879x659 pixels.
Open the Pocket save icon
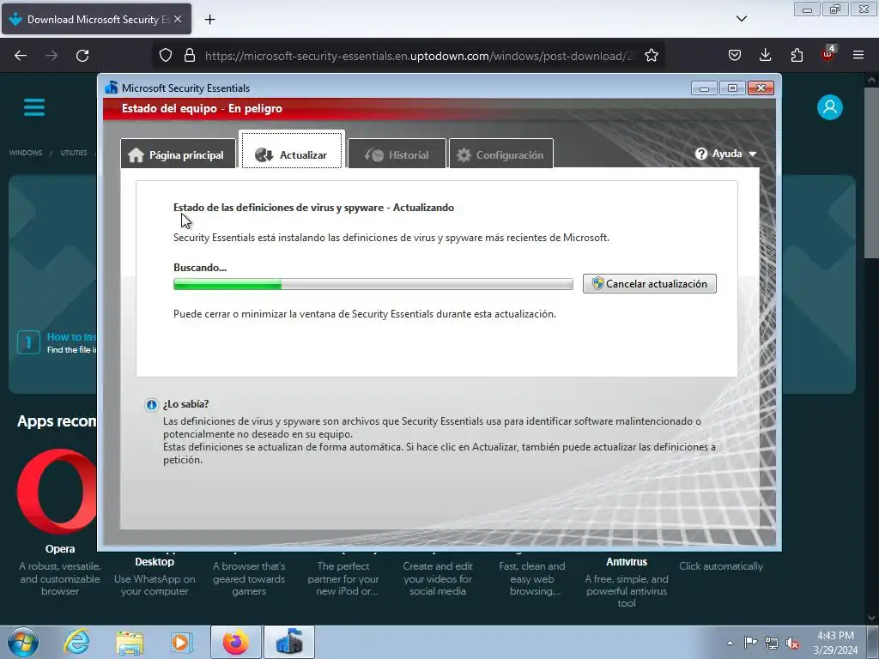point(735,56)
